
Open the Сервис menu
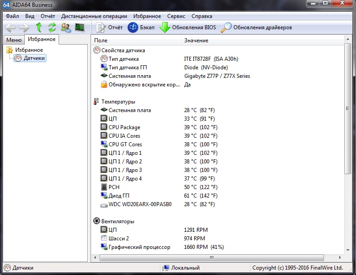point(176,16)
